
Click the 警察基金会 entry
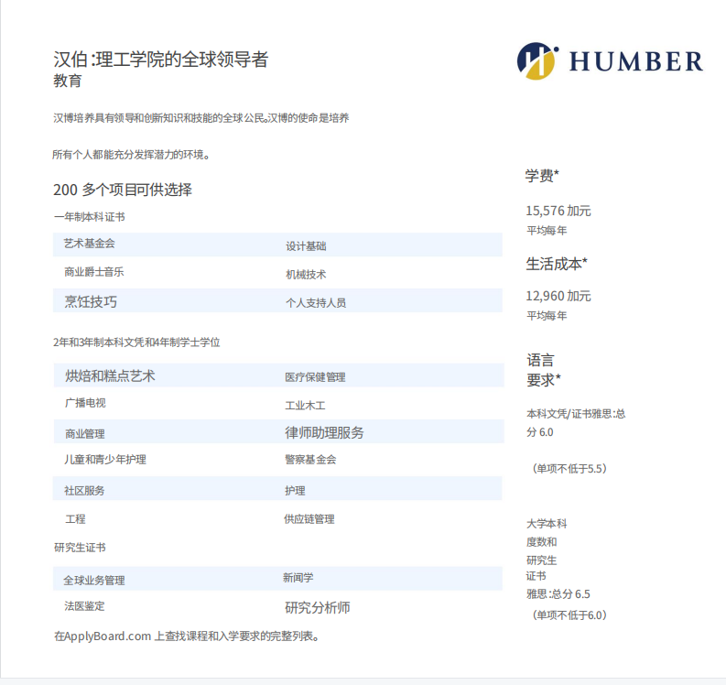[x=310, y=460]
